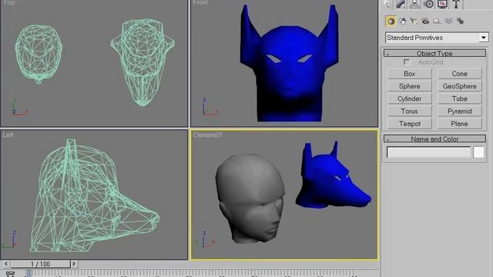The image size is (493, 277).
Task: Open the object color swatch
Action: coord(478,152)
